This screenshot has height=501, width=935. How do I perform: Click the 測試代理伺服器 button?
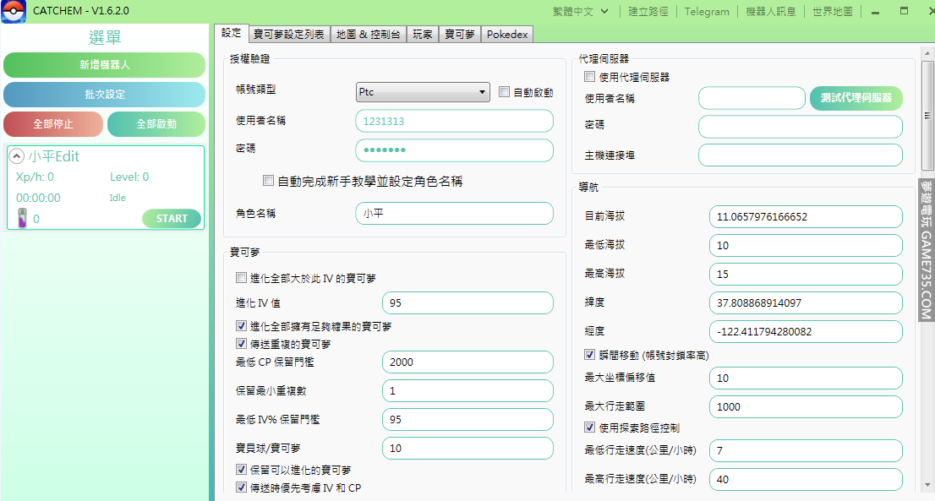click(x=856, y=98)
